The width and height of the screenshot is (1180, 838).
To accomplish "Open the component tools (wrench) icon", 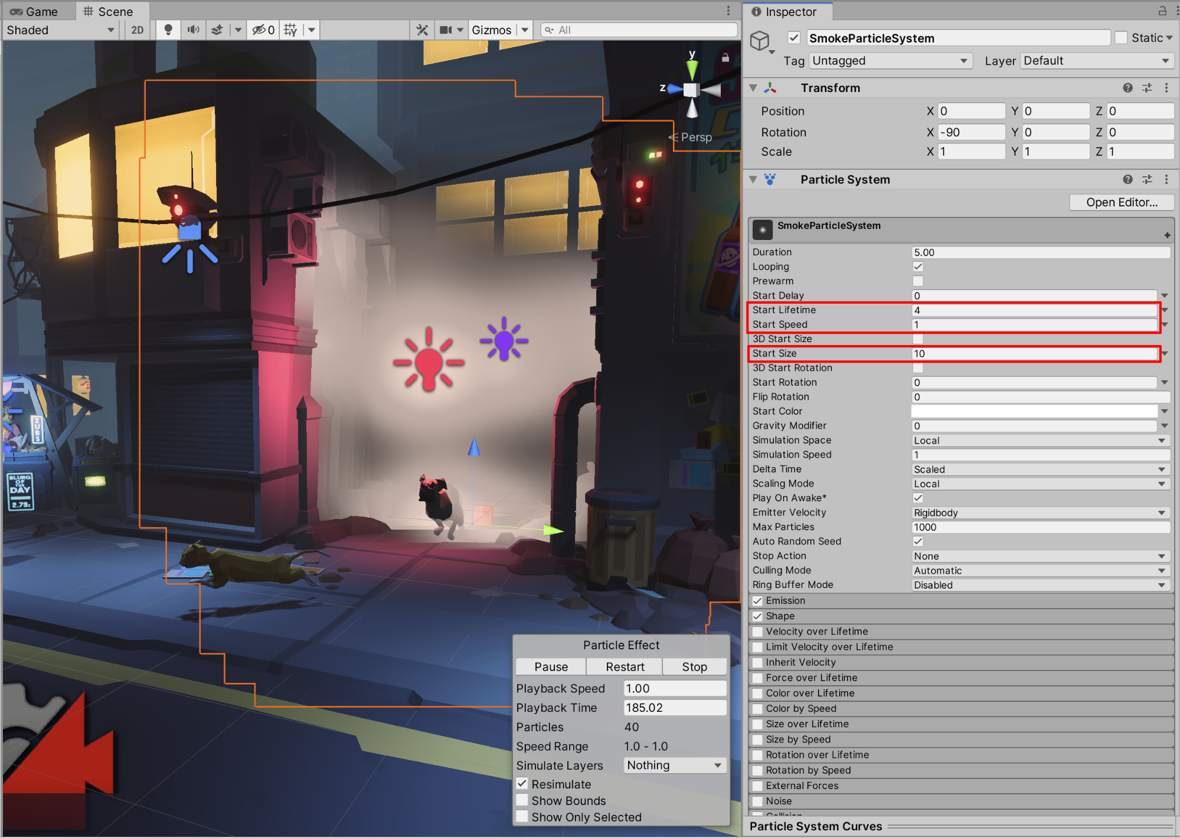I will click(422, 29).
